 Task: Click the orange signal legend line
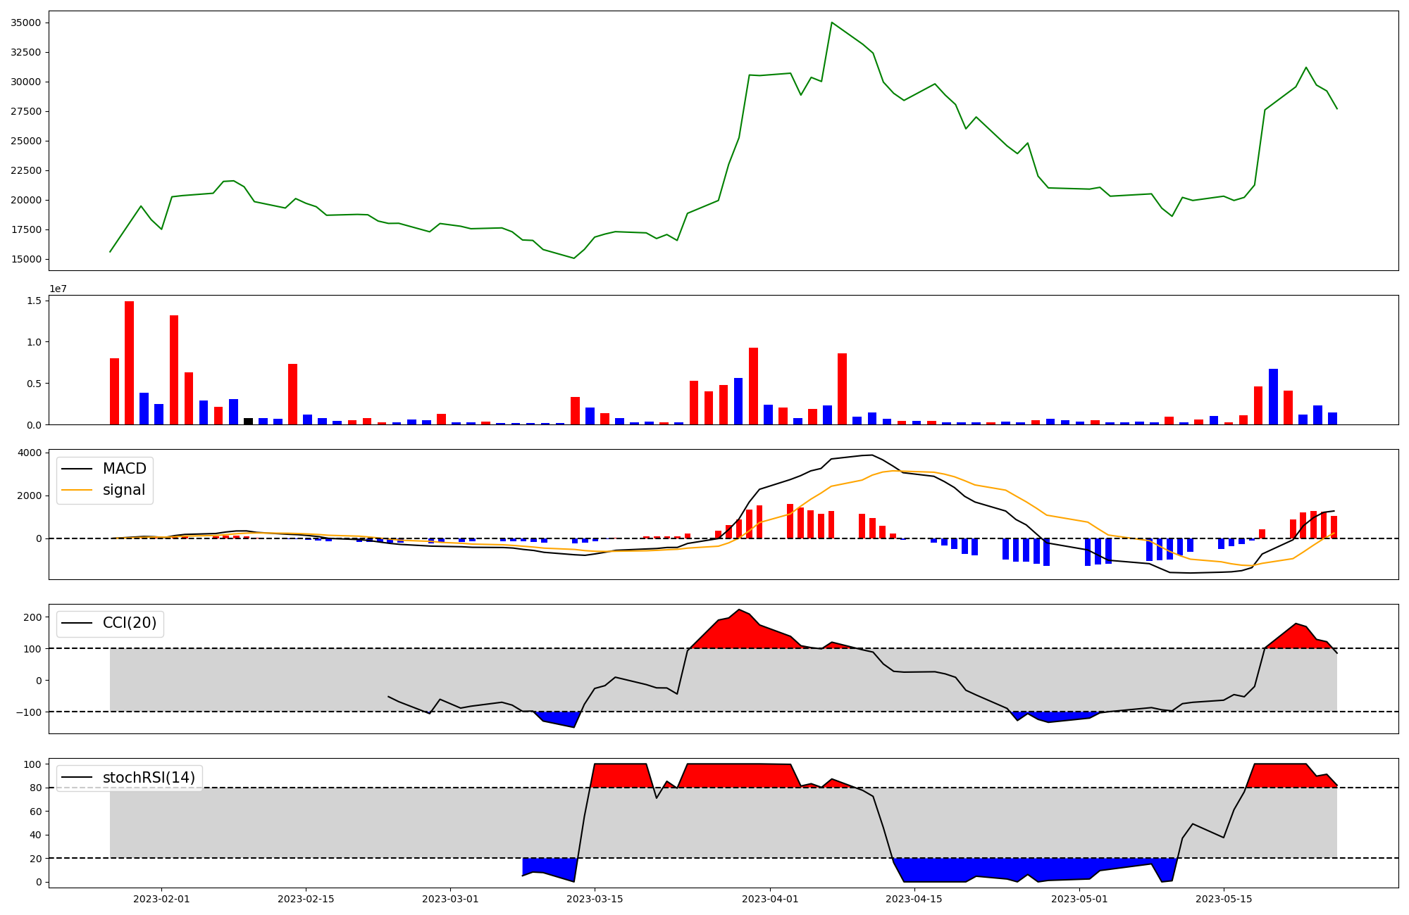pos(77,490)
